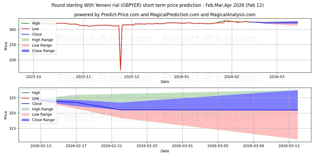The width and height of the screenshot is (315, 157).
Task: Click the bottom of the sharp price dip
Action: coord(120,70)
